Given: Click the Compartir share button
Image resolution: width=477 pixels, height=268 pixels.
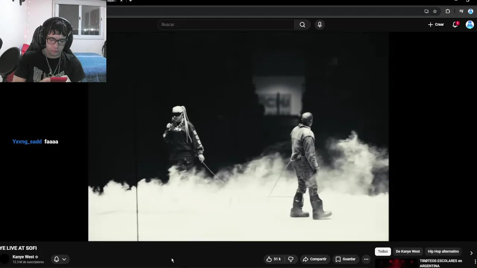Looking at the screenshot, I should click(315, 259).
